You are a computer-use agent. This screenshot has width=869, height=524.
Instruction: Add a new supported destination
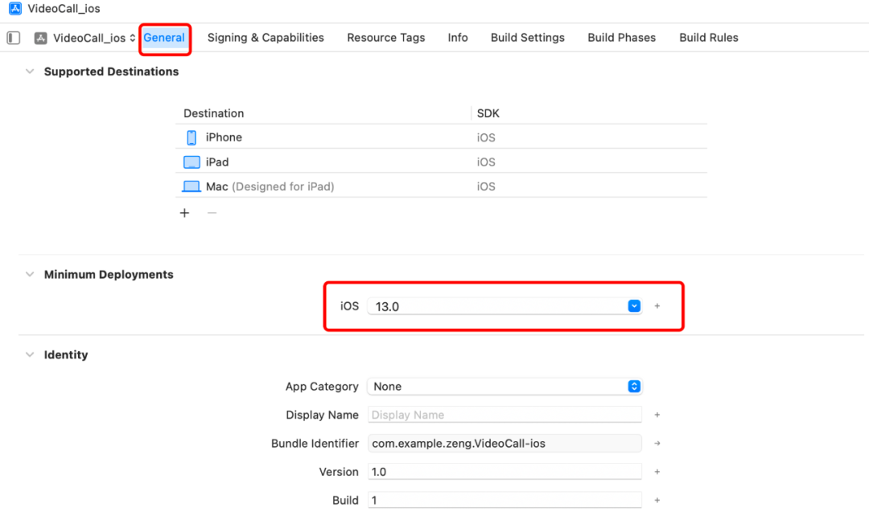coord(184,213)
